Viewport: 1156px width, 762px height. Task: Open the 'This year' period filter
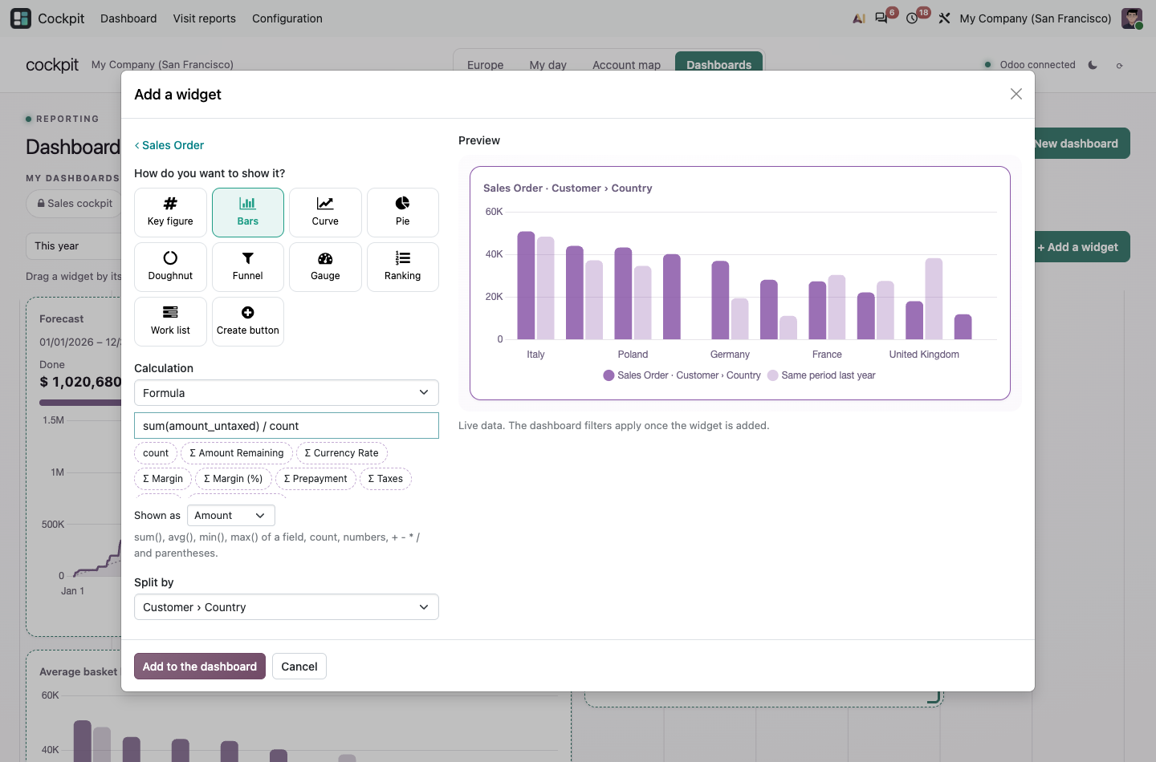pos(72,246)
